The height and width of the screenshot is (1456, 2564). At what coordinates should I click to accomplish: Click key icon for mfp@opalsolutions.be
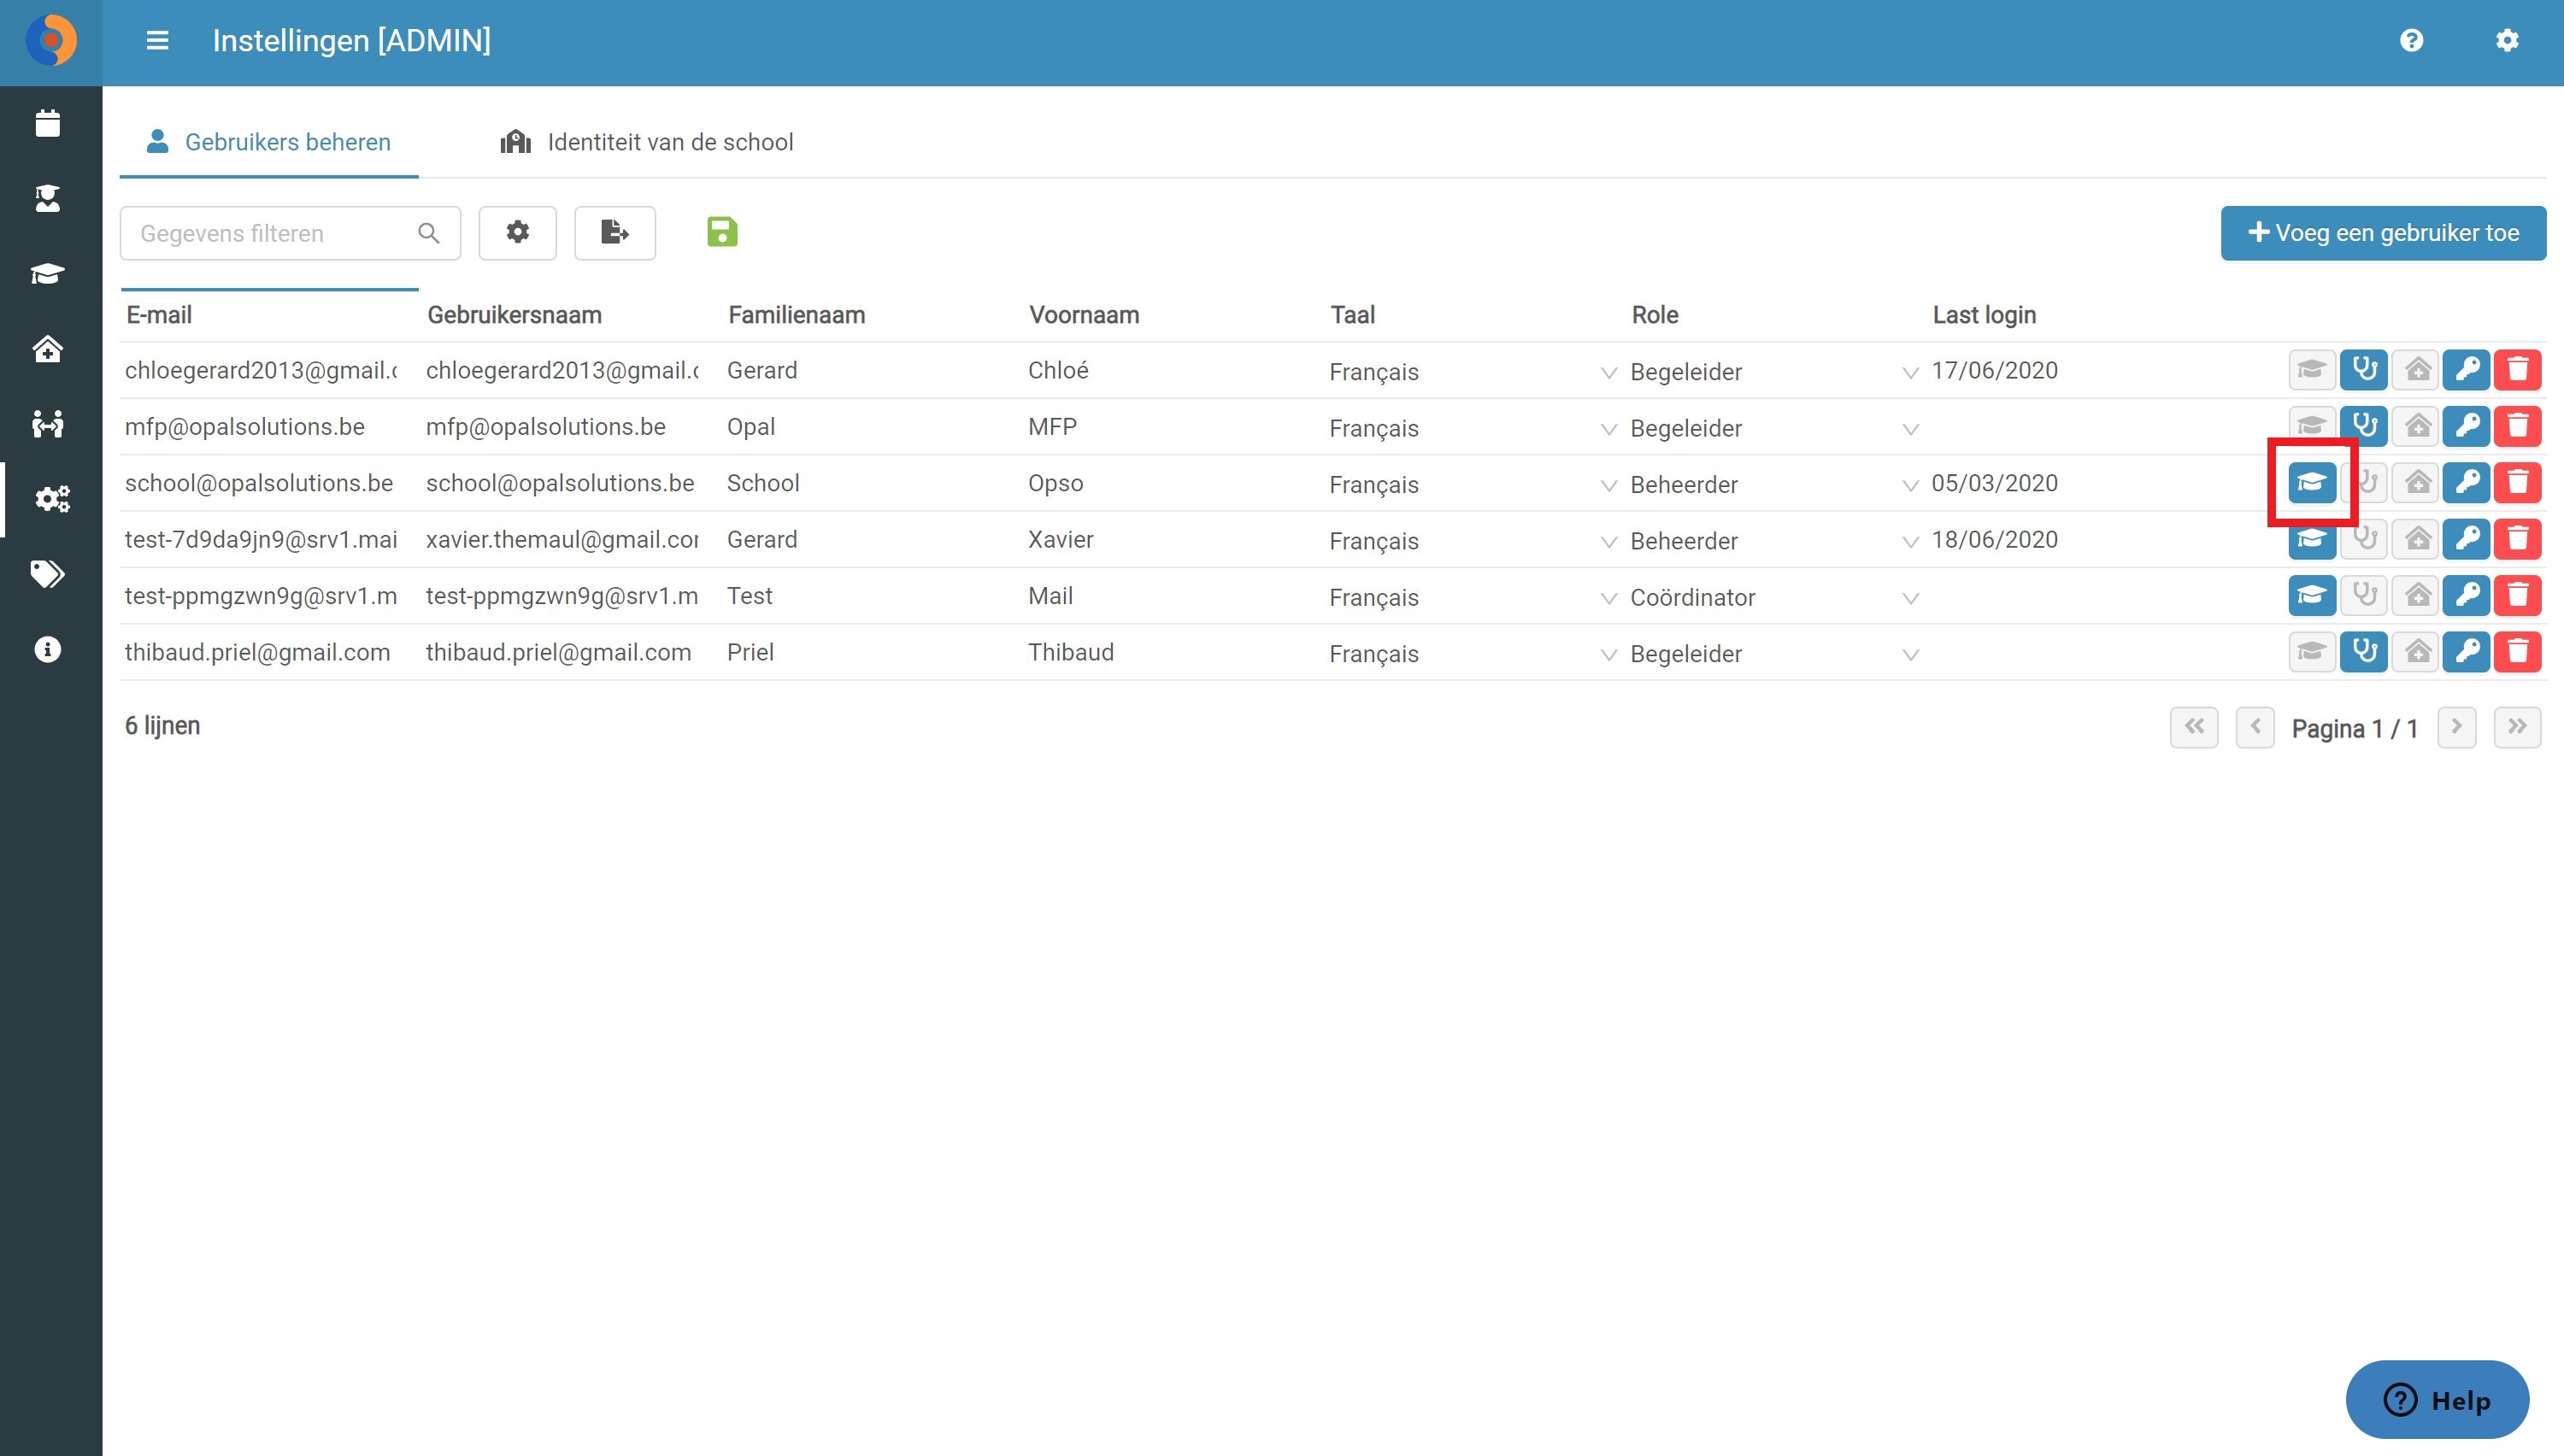pyautogui.click(x=2466, y=427)
